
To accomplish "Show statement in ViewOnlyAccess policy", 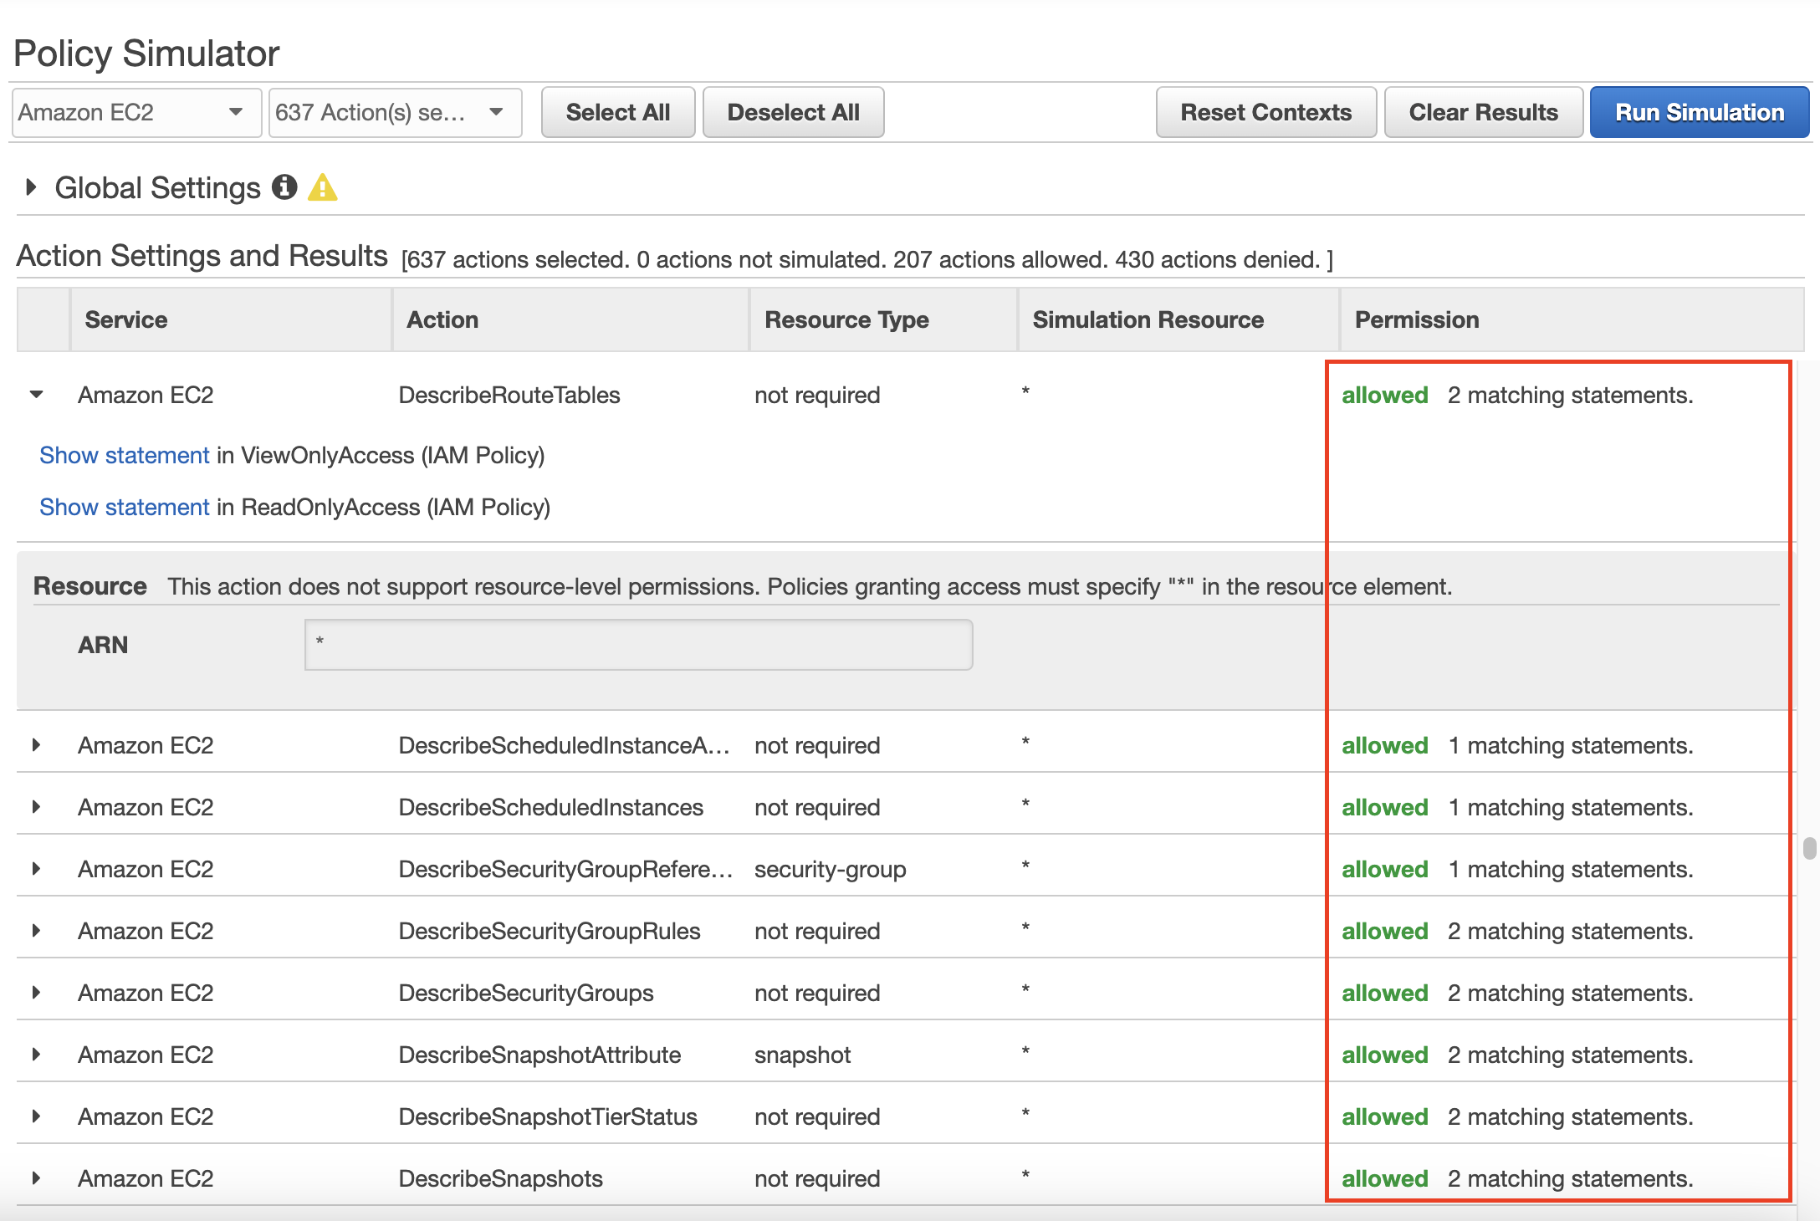I will 125,456.
